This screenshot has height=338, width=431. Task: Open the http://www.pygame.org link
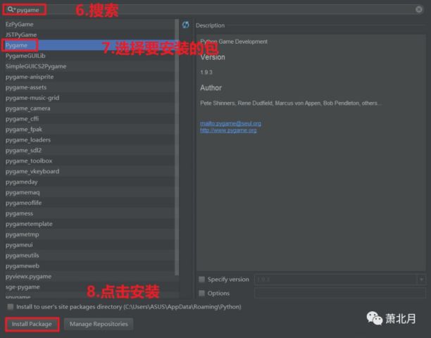click(228, 130)
